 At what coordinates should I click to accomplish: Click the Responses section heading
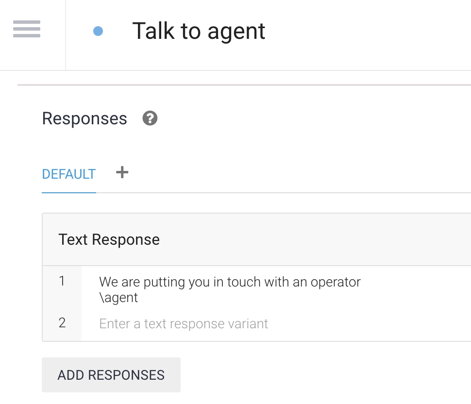pos(84,118)
